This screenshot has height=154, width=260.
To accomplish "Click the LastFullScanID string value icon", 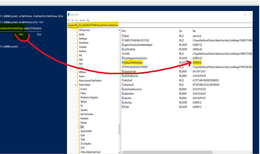I will [x=123, y=80].
